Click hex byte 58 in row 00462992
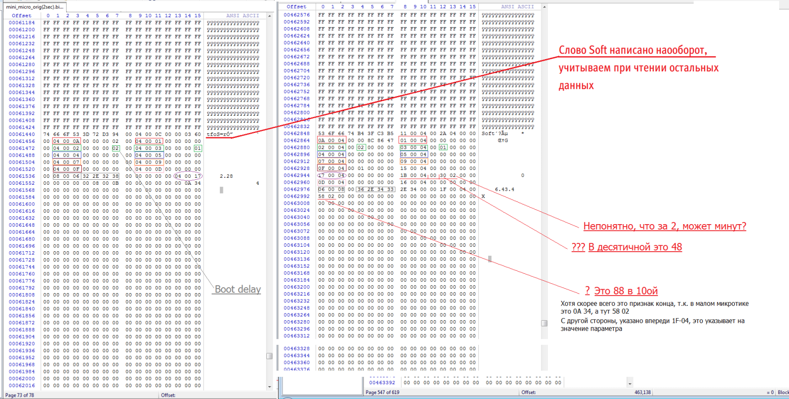Screen dimensions: 789x399 322,196
